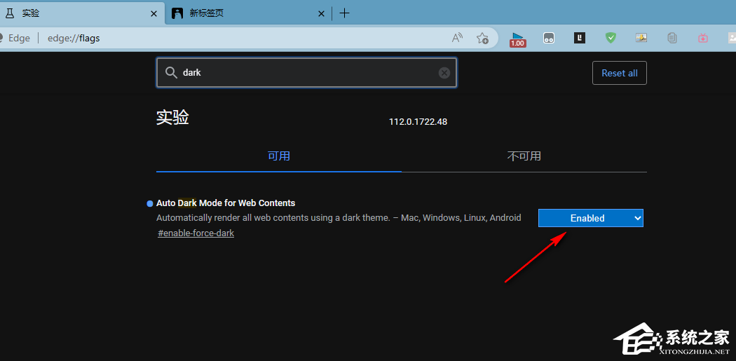736x361 pixels.
Task: Switch to the 不可用 tab
Action: [524, 156]
